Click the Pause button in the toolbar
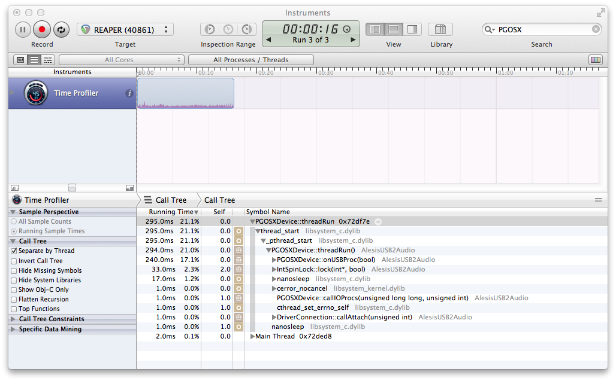Image resolution: width=616 pixels, height=381 pixels. tap(23, 29)
